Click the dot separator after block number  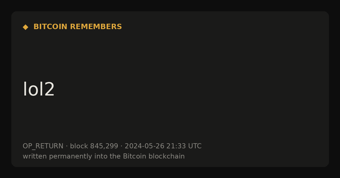pos(122,146)
